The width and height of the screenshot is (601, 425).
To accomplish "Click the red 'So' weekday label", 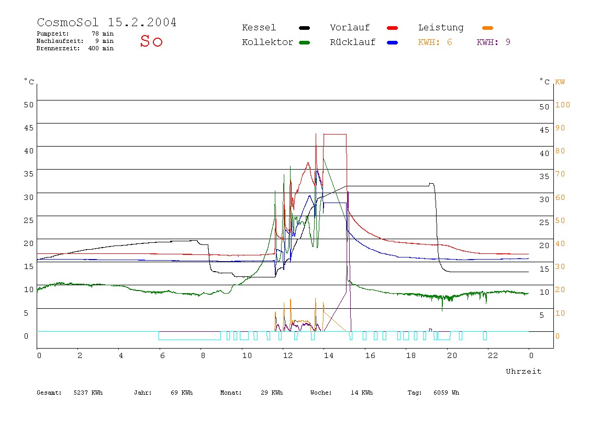I will pos(151,41).
